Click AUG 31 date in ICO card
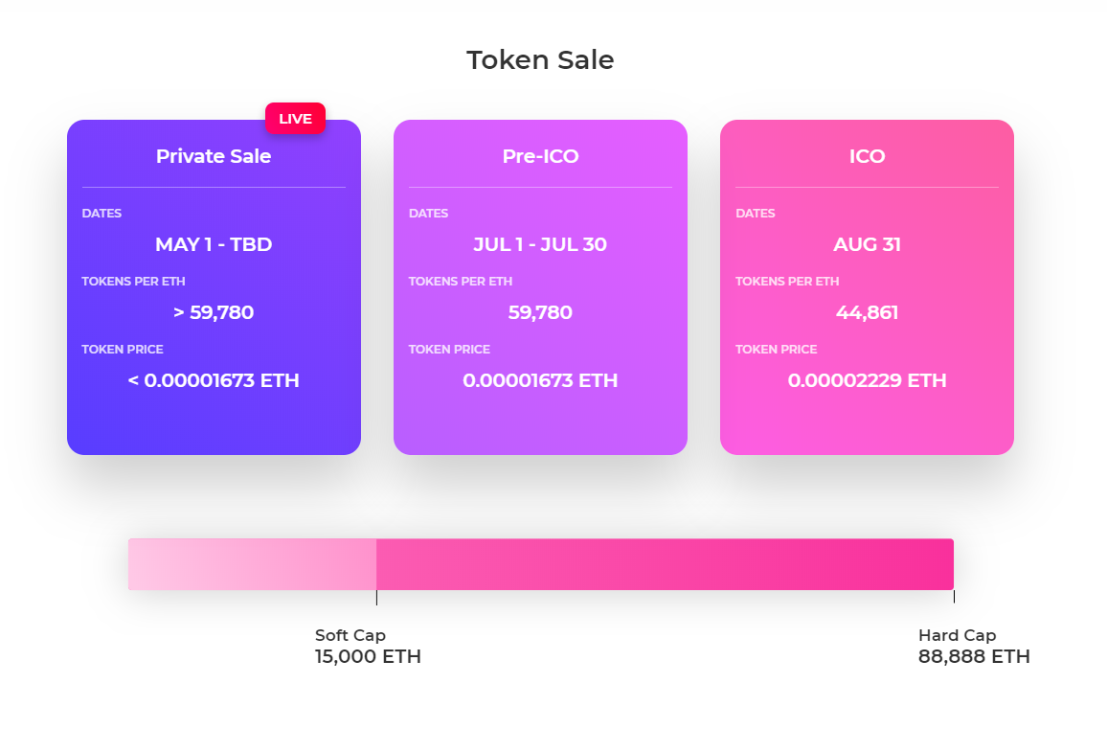1107x752 pixels. (x=867, y=244)
